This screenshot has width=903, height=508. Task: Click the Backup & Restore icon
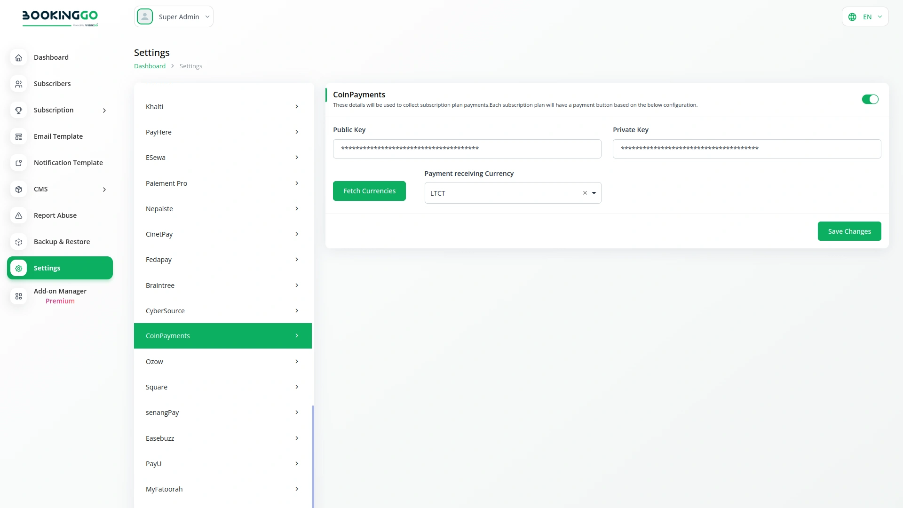pyautogui.click(x=18, y=242)
